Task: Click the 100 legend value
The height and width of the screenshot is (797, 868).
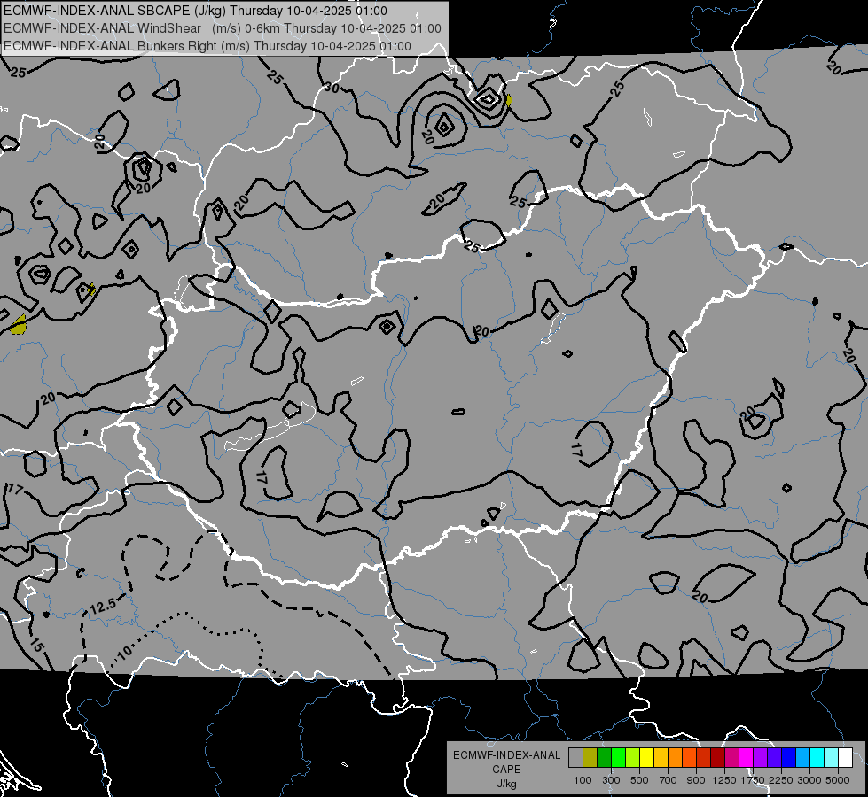Action: 583,780
